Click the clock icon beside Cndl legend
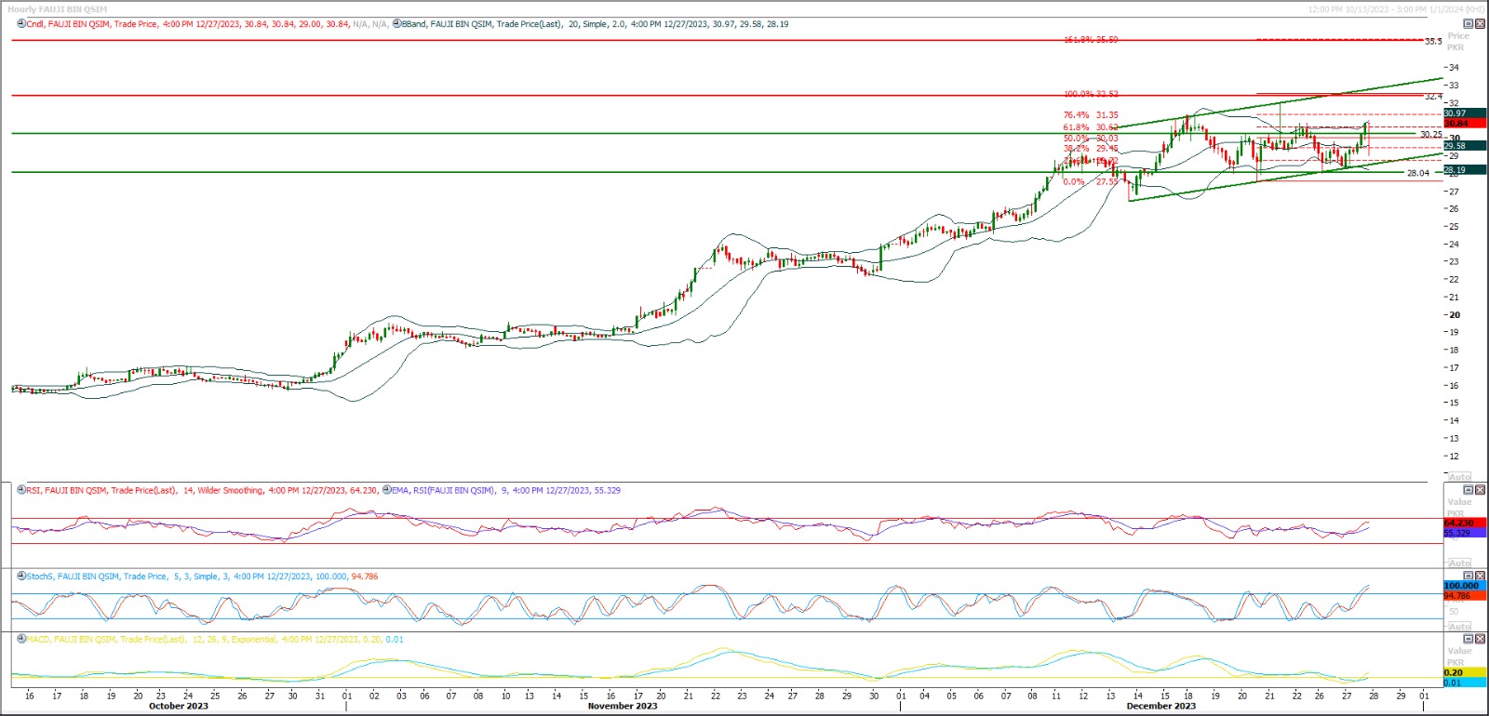This screenshot has width=1489, height=716. click(21, 24)
